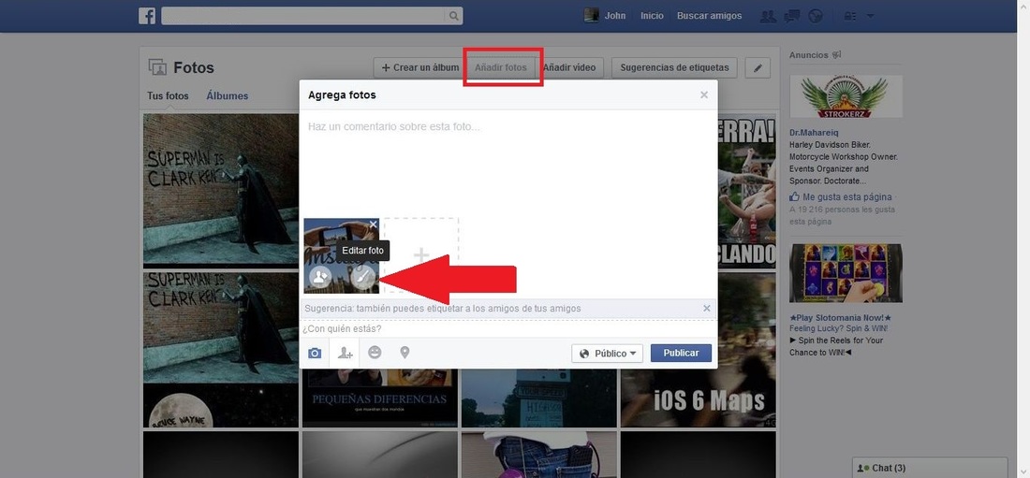Click the Publicar button
The image size is (1030, 478).
tap(681, 354)
